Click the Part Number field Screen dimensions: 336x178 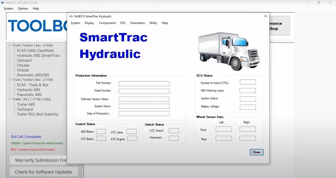pyautogui.click(x=144, y=84)
